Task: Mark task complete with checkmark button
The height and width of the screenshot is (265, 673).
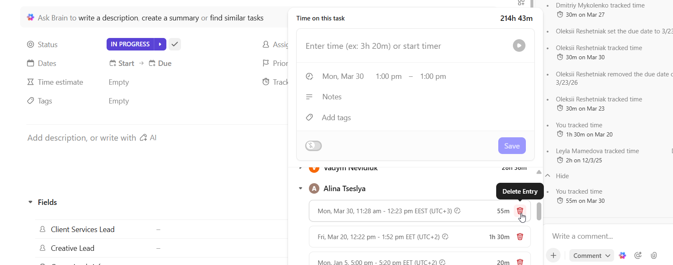Action: pos(175,44)
